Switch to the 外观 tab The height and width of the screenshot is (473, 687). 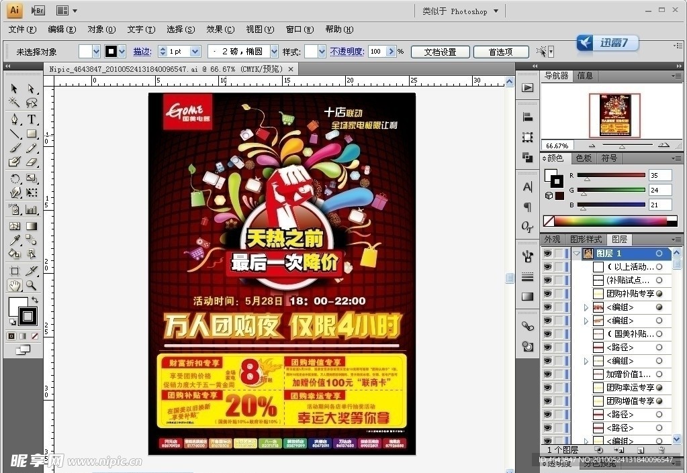coord(553,240)
